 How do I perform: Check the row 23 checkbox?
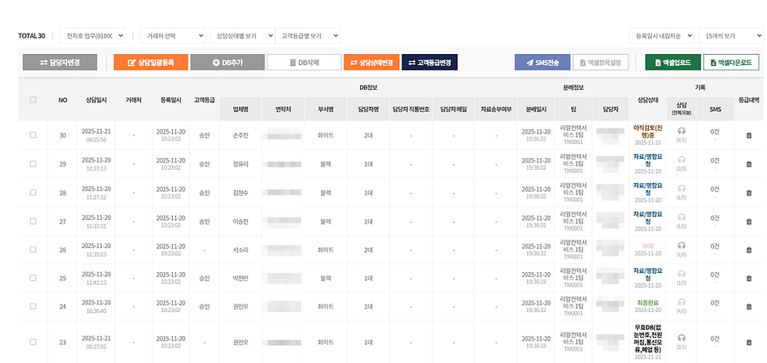pyautogui.click(x=33, y=342)
